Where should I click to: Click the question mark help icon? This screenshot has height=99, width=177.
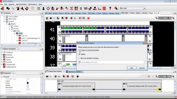(110, 9)
